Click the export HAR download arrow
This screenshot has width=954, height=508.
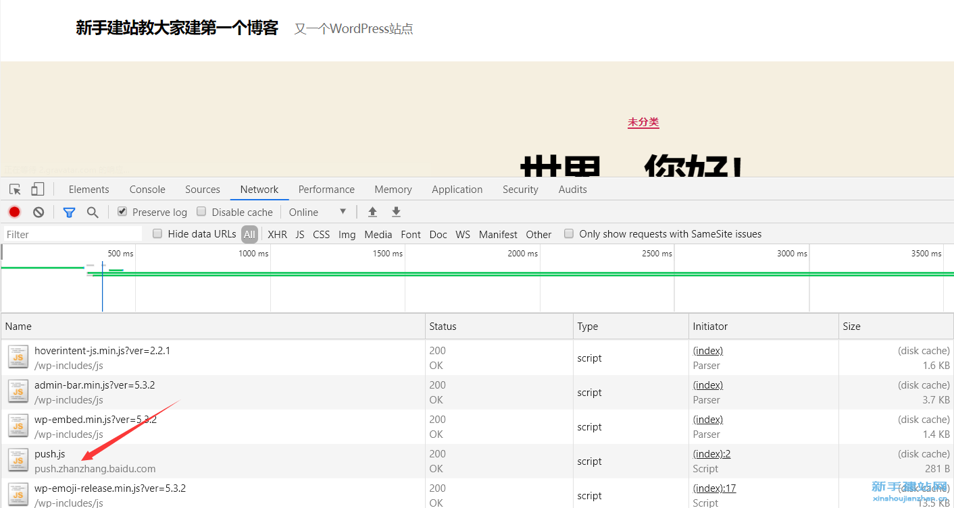click(396, 212)
